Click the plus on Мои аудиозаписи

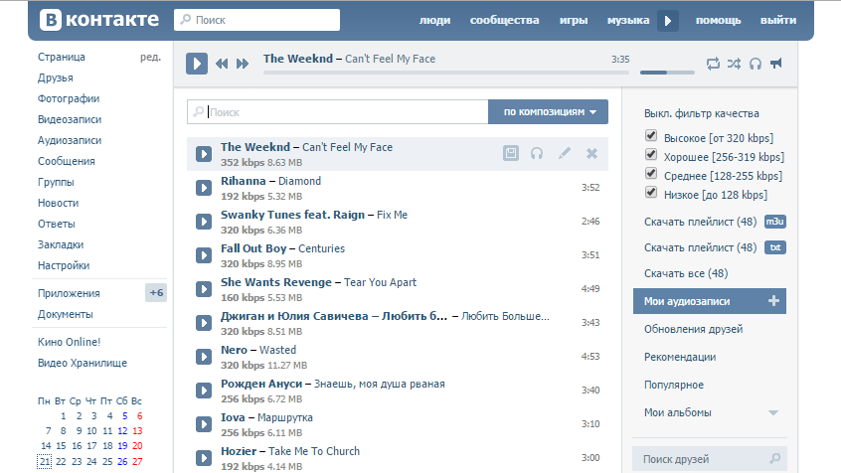pyautogui.click(x=773, y=301)
